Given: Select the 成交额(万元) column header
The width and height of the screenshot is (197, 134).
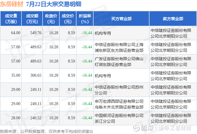Looking at the screenshot, I should coord(32,19).
